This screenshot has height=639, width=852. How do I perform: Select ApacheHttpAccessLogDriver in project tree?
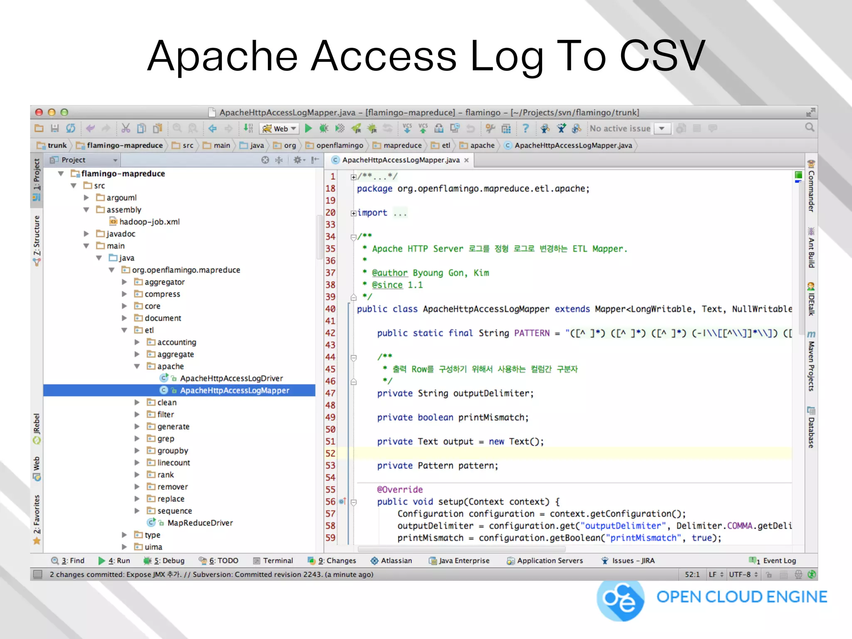231,379
